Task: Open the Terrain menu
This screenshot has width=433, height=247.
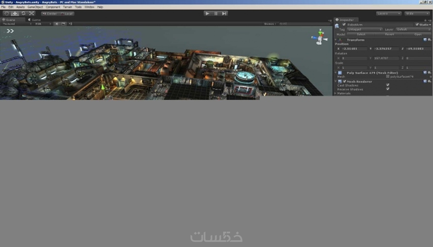Action: click(67, 7)
